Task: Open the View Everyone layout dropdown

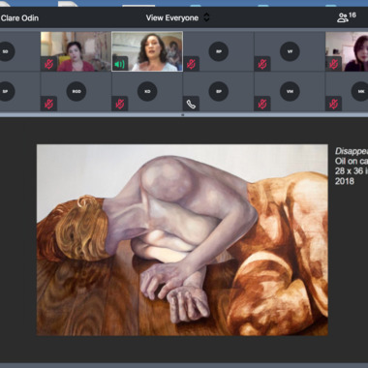Action: coord(177,17)
